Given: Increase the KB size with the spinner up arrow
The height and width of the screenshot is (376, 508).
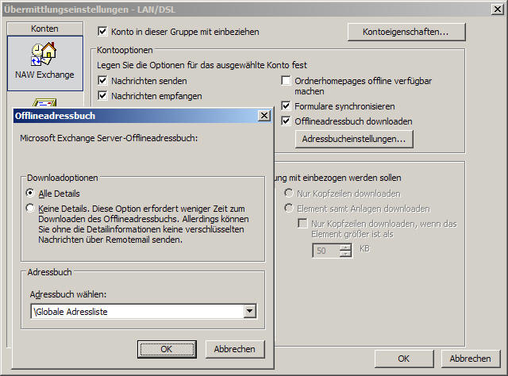Looking at the screenshot, I should pyautogui.click(x=345, y=247).
